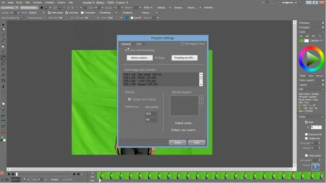Uncheck Bypass size dialog in Startup
326x183 pixels.
pos(129,100)
